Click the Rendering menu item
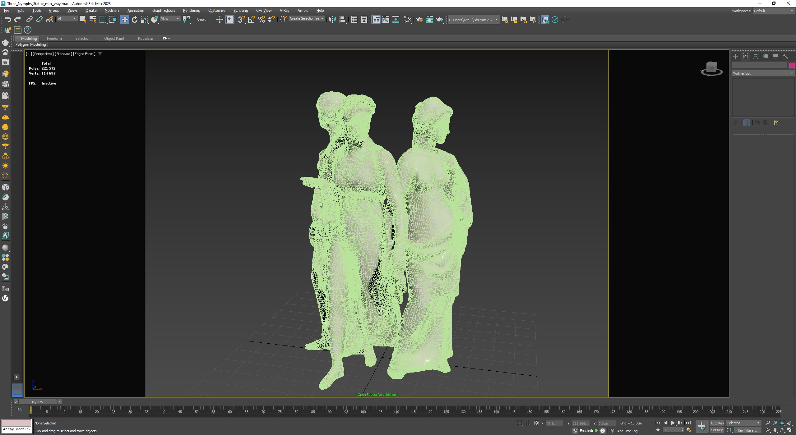Screen dimensions: 796x435 (x=191, y=10)
